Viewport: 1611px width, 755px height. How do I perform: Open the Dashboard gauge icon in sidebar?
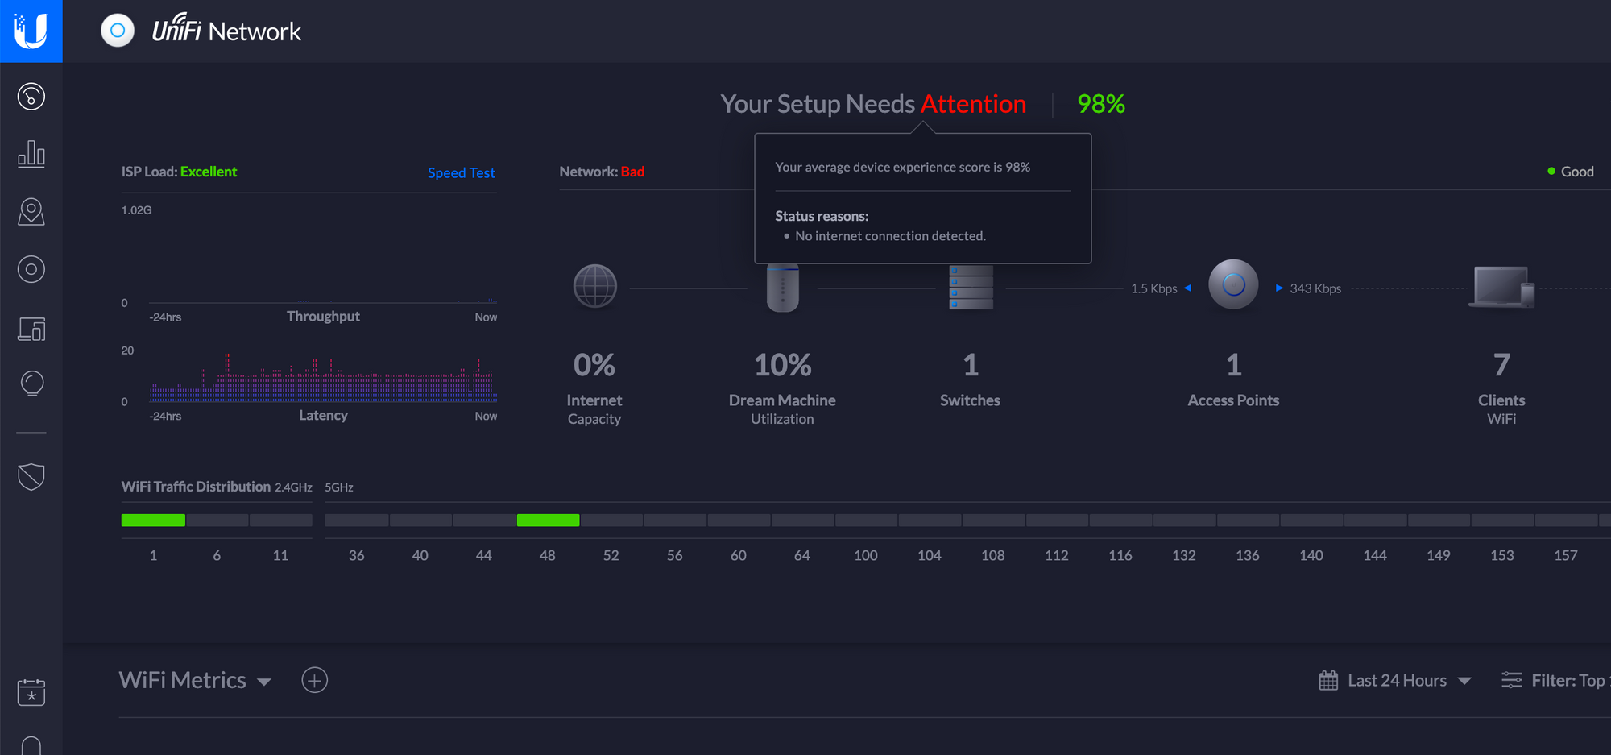click(31, 97)
